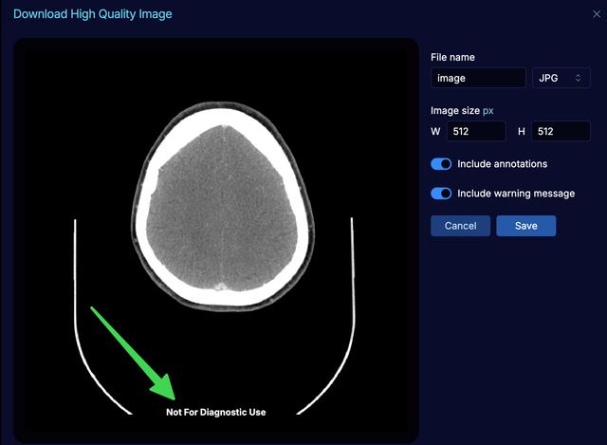Image resolution: width=607 pixels, height=445 pixels.
Task: Close the download dialog with the X
Action: [x=596, y=14]
